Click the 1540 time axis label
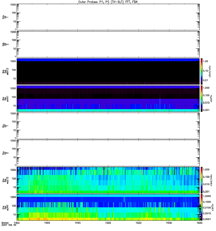 click(x=168, y=223)
